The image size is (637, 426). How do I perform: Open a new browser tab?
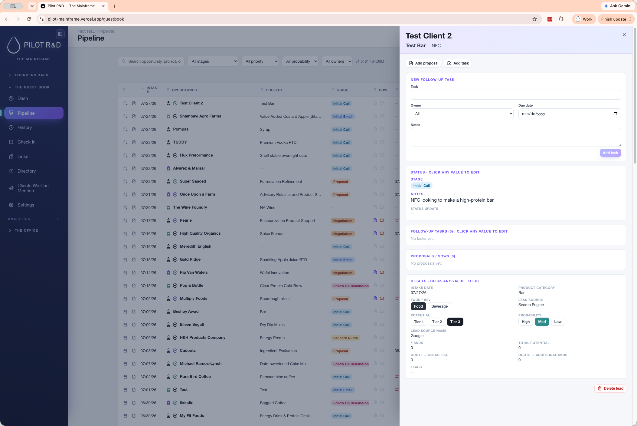[x=114, y=6]
